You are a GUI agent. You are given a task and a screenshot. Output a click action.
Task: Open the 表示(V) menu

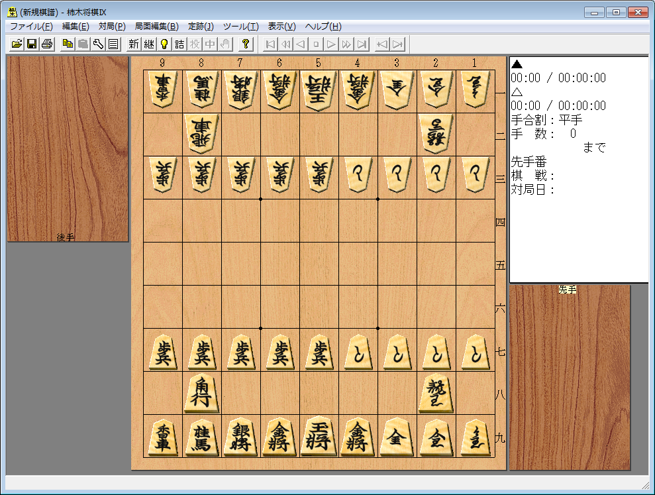[x=281, y=27]
